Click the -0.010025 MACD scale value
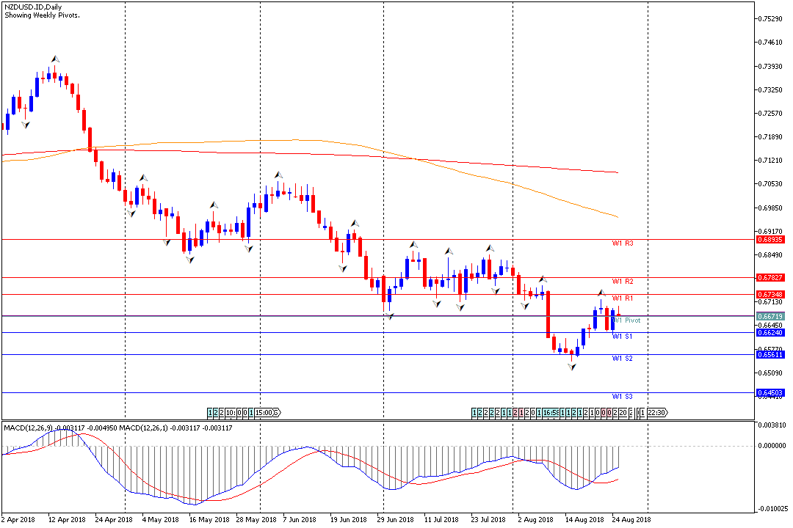The width and height of the screenshot is (793, 528). point(772,509)
